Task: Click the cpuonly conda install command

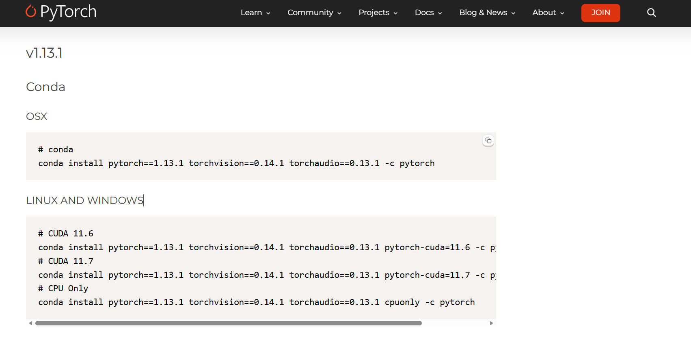Action: point(257,302)
